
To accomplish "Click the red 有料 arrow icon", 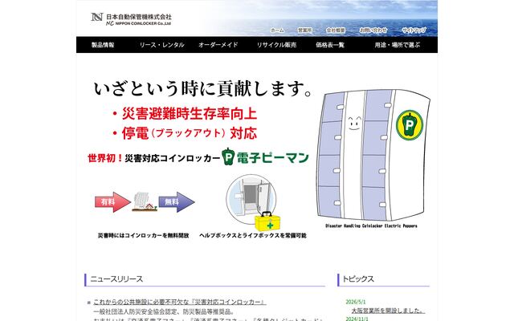I will (112, 202).
